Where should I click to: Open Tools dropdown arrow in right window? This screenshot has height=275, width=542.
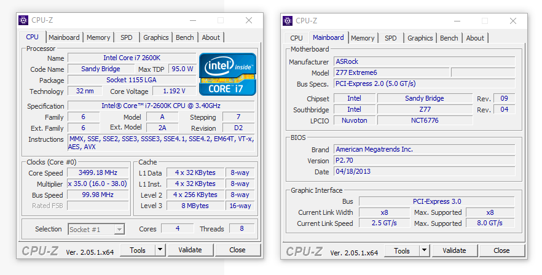424,251
